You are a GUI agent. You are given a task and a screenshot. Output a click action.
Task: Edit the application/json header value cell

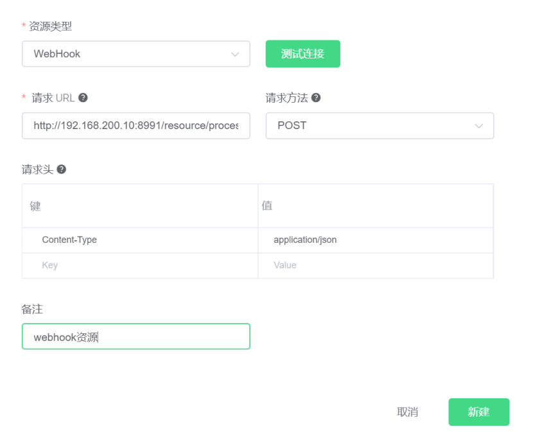376,240
